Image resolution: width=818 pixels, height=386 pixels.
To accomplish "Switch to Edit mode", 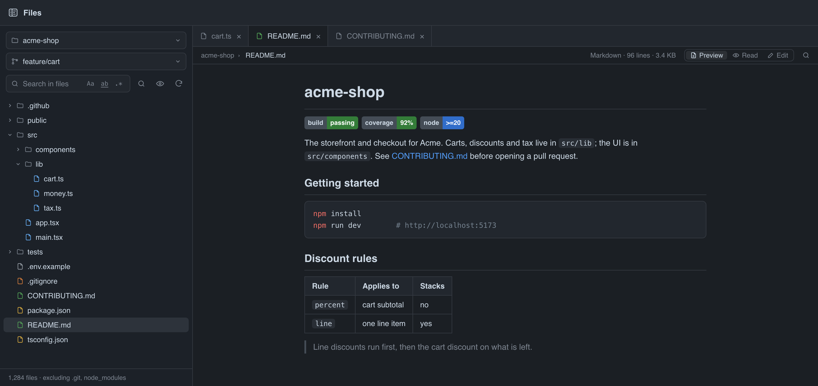I will [x=778, y=55].
